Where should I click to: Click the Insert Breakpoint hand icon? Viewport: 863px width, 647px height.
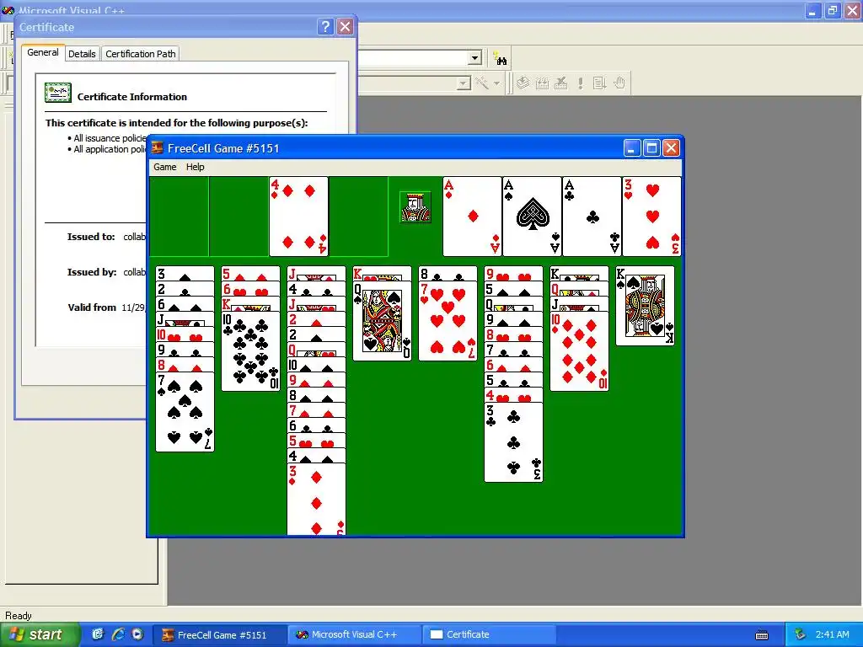coord(619,83)
